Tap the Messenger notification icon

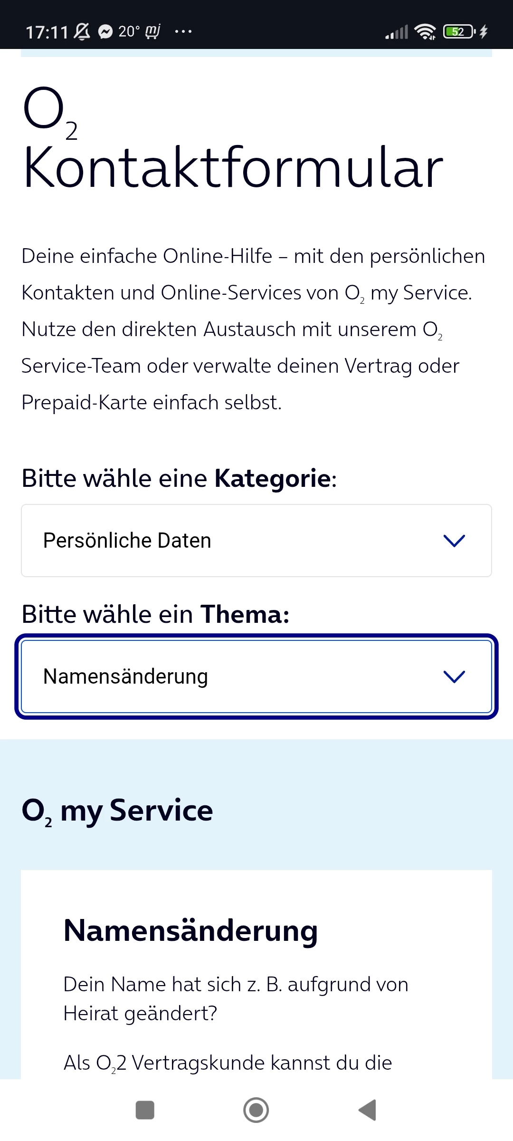[x=105, y=32]
